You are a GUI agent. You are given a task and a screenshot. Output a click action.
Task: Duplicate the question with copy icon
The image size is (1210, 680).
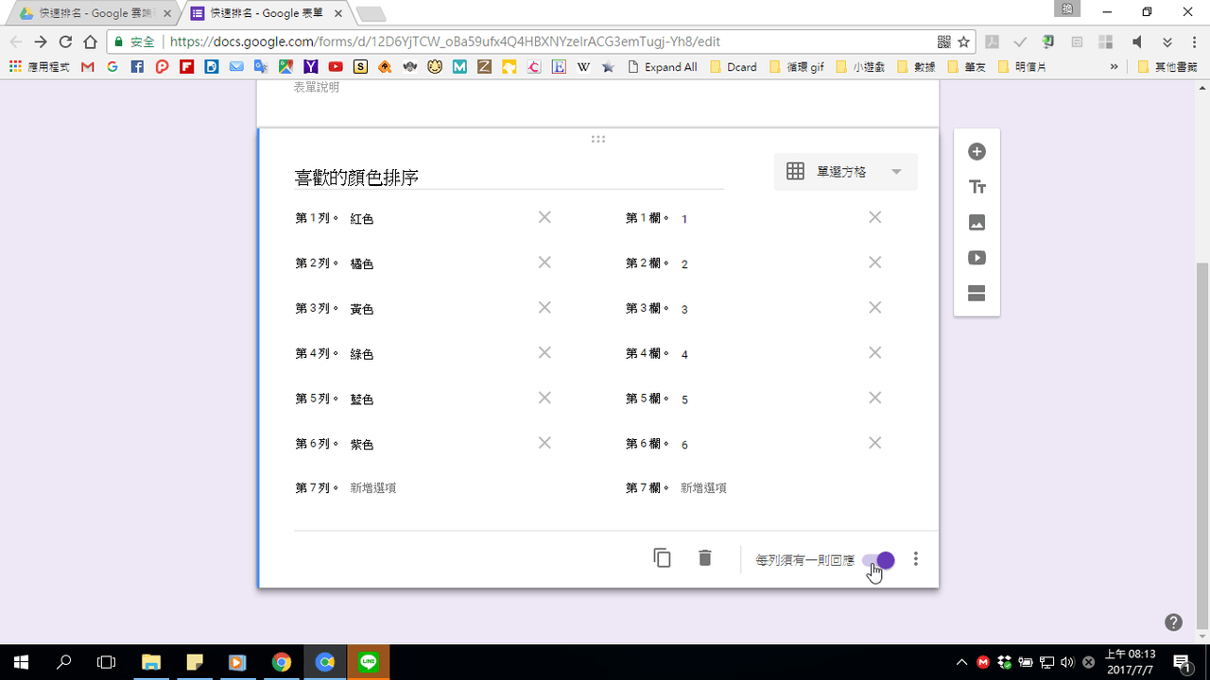tap(662, 558)
